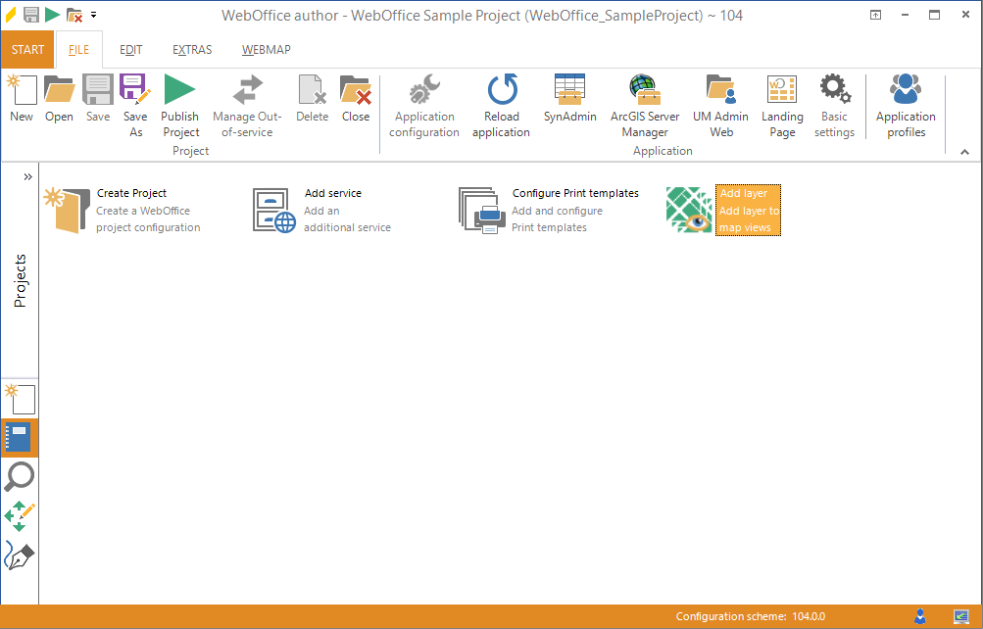Collapse the ribbon with the caret arrow
The image size is (983, 629).
964,152
